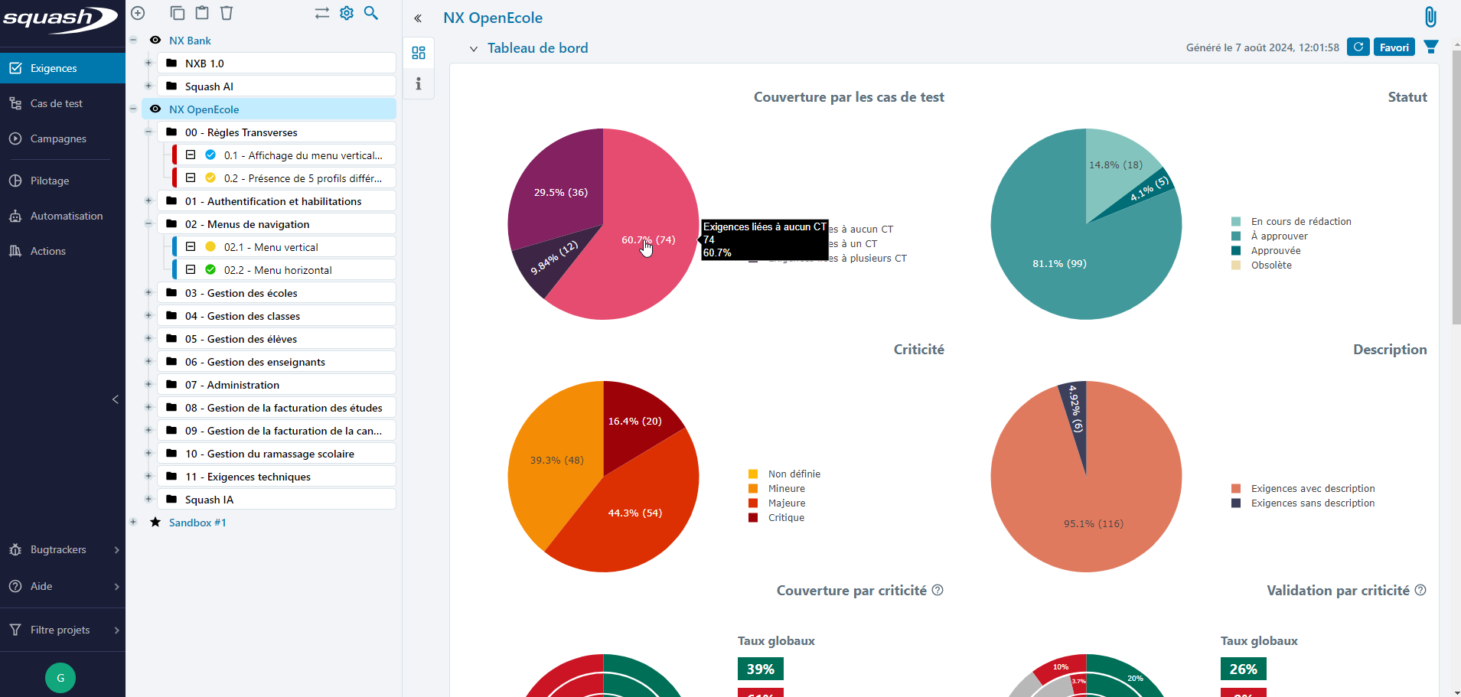Toggle 'Critique' legend entry in Criticité chart
This screenshot has height=697, width=1461.
[786, 518]
